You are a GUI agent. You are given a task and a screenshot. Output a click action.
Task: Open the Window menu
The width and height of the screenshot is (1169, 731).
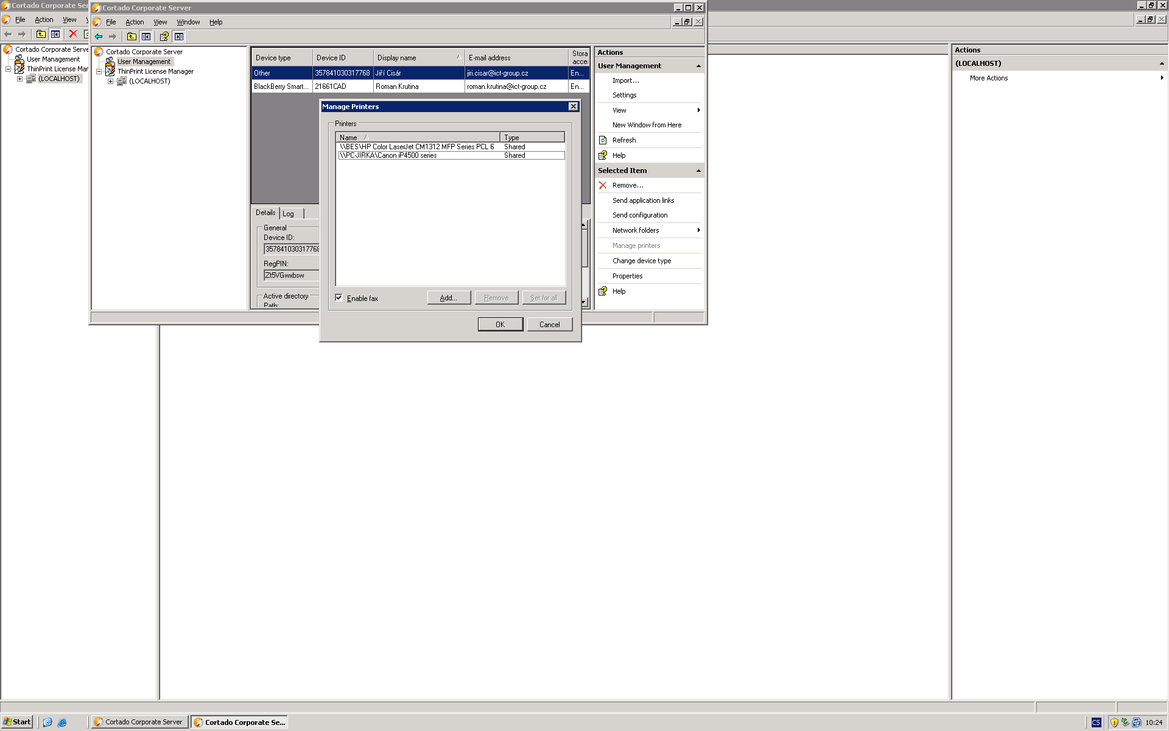coord(188,22)
